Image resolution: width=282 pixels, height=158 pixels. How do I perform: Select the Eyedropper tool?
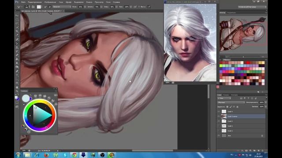click(17, 35)
